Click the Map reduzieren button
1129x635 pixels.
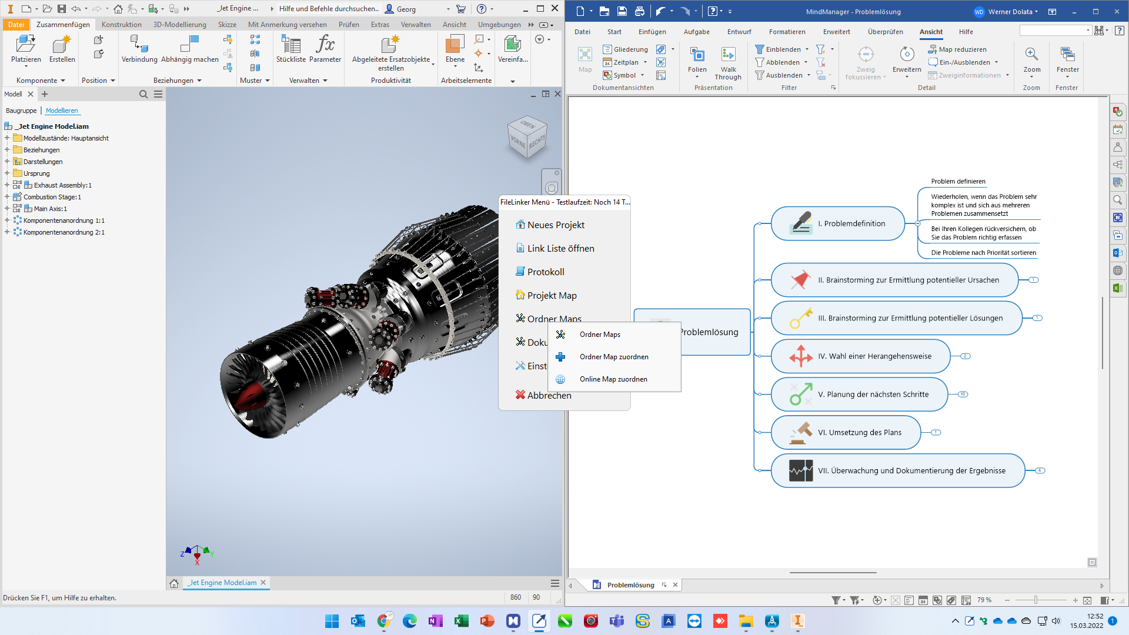coord(957,49)
